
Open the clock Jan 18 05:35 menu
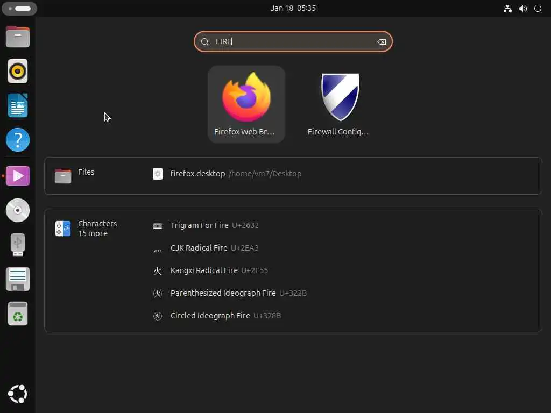(x=293, y=8)
